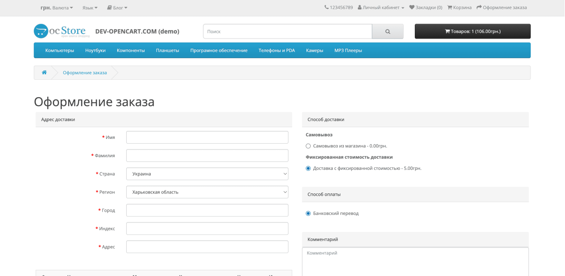Click the Способ оплаты panel heading
Viewport: 565px width, 276px height.
click(x=415, y=194)
